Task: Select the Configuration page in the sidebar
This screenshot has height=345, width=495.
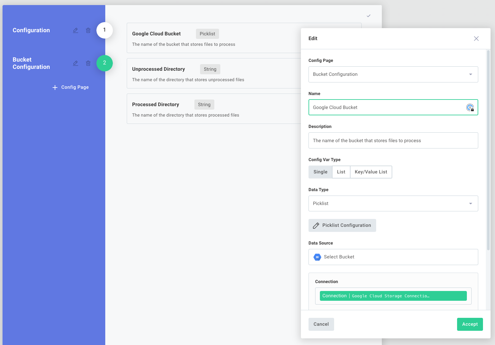Action: (x=31, y=30)
